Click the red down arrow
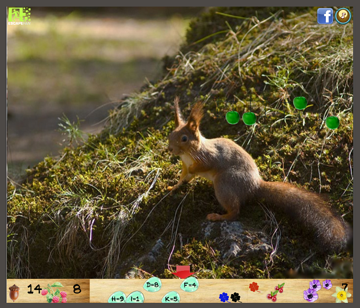Viewport: 360px width, 308px height. tap(183, 271)
